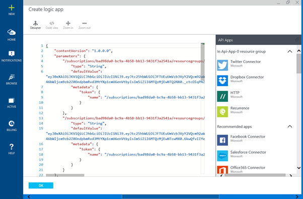Click Salesforce Connector label
The height and width of the screenshot is (199, 303).
click(248, 152)
